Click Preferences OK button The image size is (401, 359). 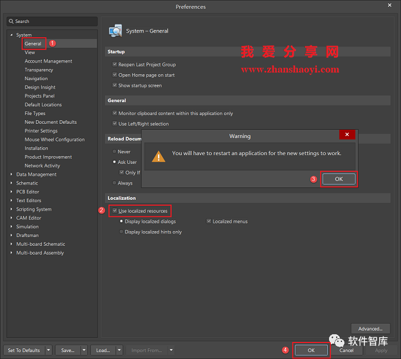click(311, 350)
